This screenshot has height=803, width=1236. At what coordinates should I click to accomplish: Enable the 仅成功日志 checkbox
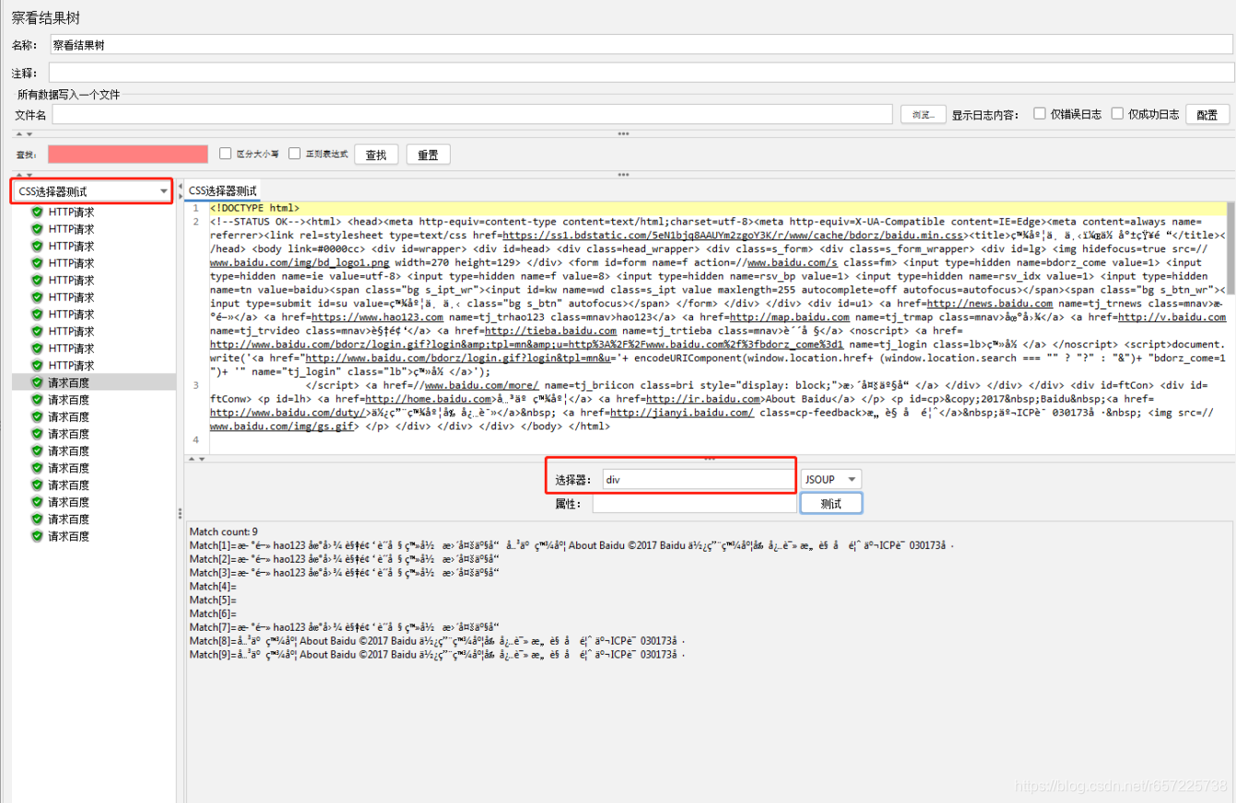click(1117, 113)
